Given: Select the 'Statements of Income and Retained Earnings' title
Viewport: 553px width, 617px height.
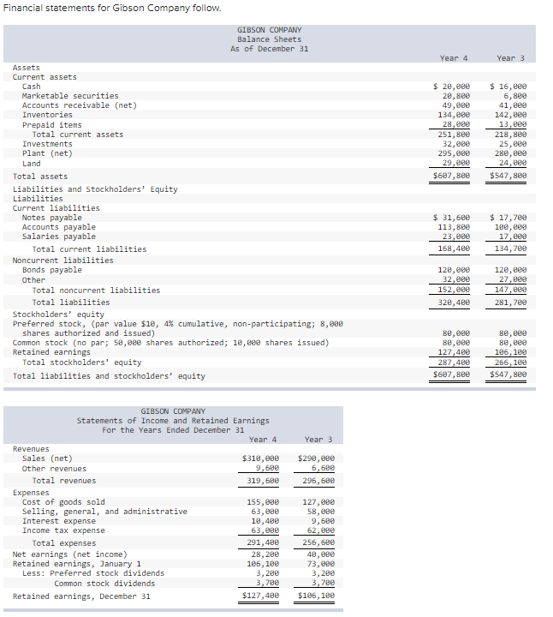Looking at the screenshot, I should (173, 421).
